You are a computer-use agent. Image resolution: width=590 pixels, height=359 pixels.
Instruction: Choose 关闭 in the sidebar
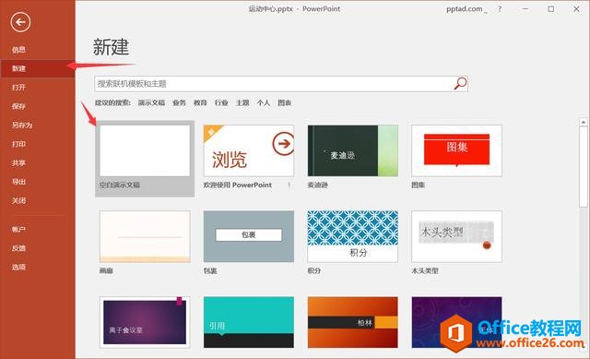18,200
